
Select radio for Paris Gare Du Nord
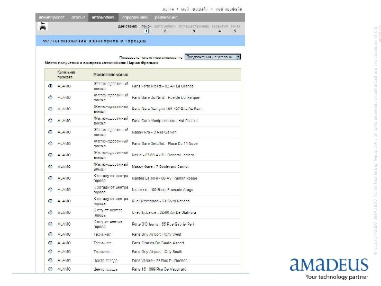(50, 97)
